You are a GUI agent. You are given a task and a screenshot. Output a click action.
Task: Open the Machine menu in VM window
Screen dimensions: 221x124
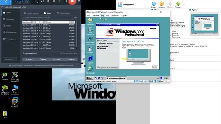pyautogui.click(x=96, y=15)
